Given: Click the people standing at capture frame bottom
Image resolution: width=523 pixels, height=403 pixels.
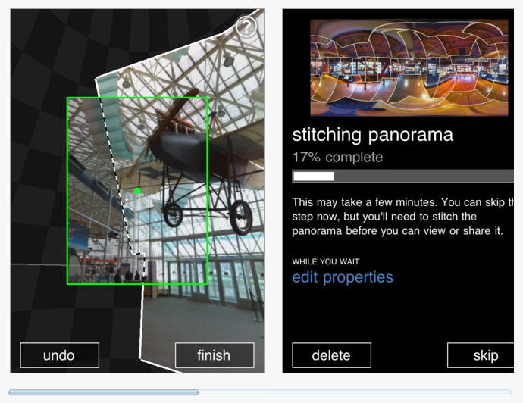Looking at the screenshot, I should (x=127, y=276).
